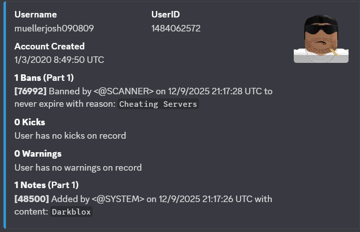Click the 0 Kicks heading
The width and height of the screenshot is (360, 232).
click(29, 122)
